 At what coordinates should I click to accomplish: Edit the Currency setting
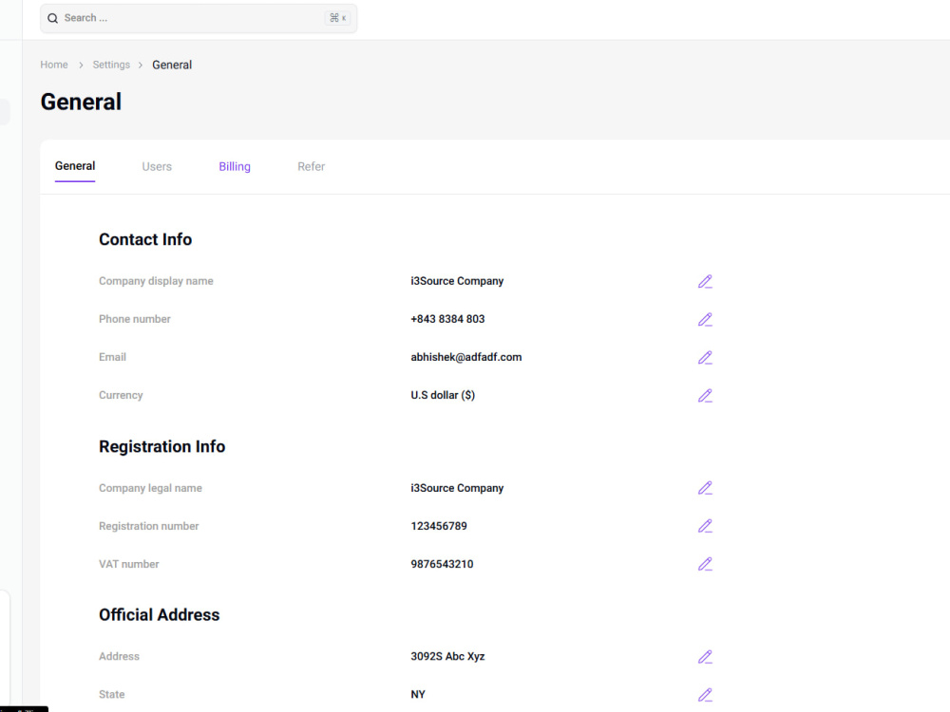tap(705, 396)
